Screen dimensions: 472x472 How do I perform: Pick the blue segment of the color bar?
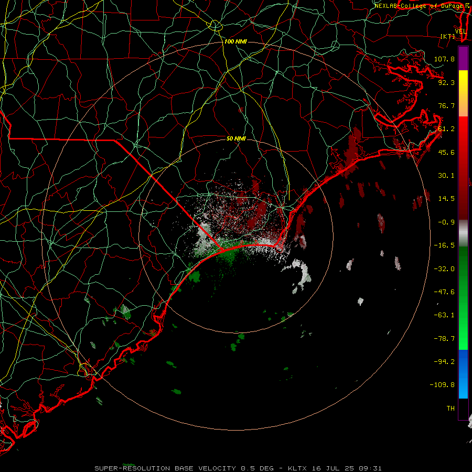coord(463,374)
